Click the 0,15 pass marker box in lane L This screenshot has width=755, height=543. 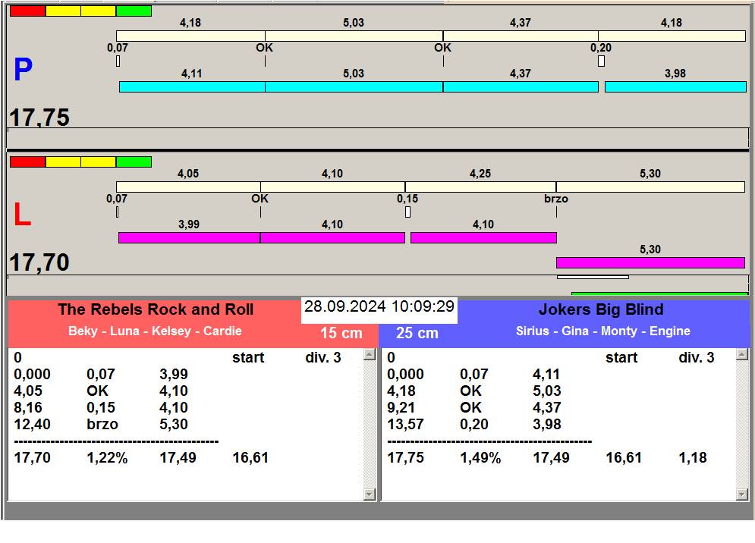(x=407, y=212)
